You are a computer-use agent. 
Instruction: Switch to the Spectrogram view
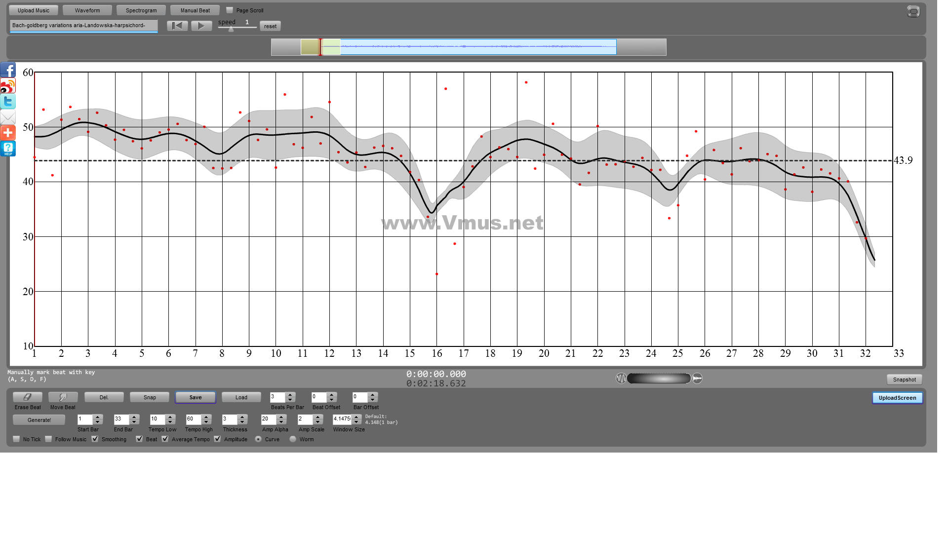[141, 10]
